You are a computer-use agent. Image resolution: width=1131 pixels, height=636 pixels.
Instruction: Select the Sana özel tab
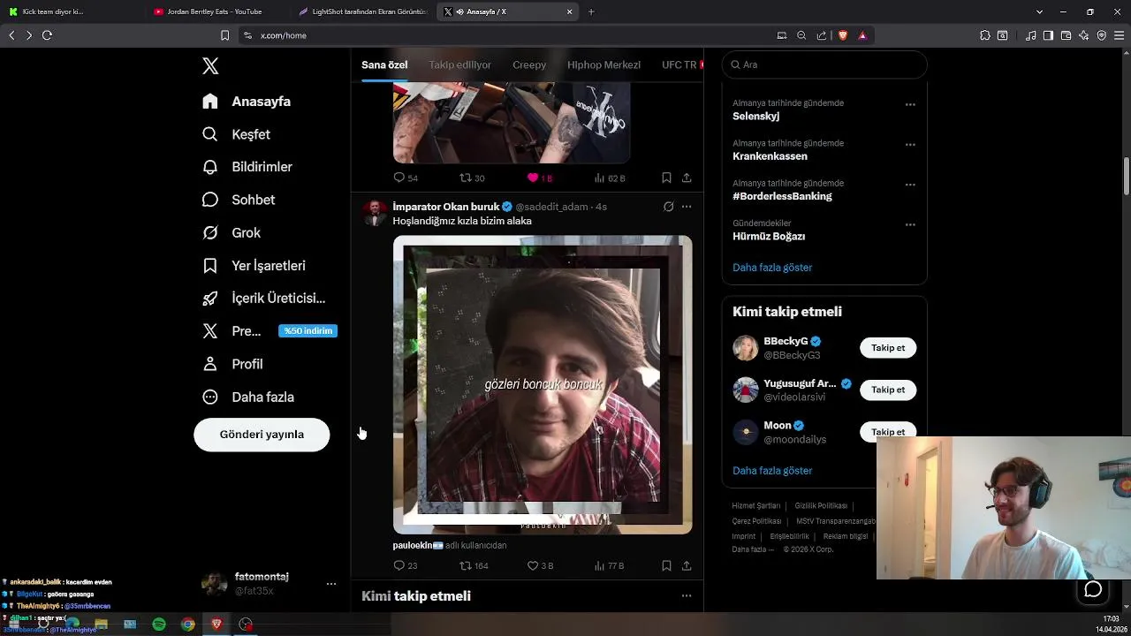click(384, 65)
